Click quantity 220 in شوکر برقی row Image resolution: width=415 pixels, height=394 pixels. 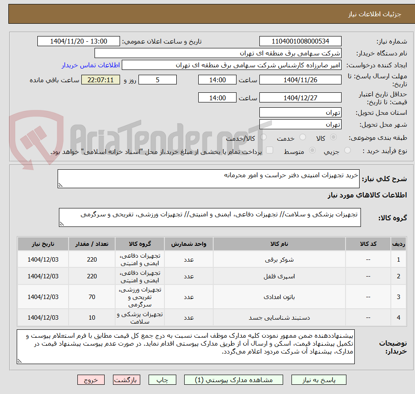pyautogui.click(x=92, y=259)
